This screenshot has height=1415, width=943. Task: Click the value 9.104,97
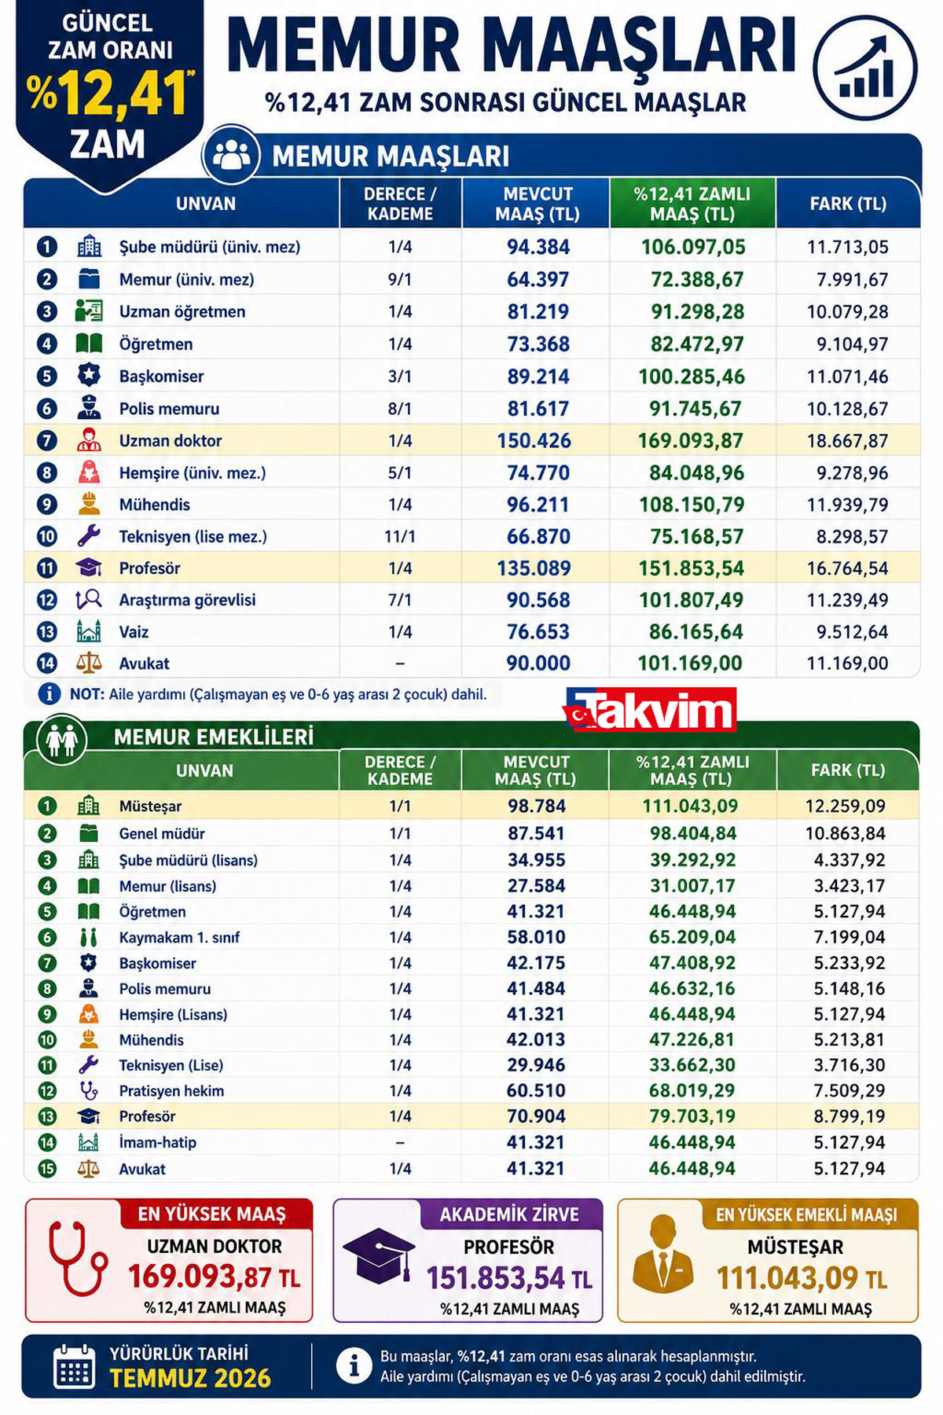pyautogui.click(x=853, y=344)
